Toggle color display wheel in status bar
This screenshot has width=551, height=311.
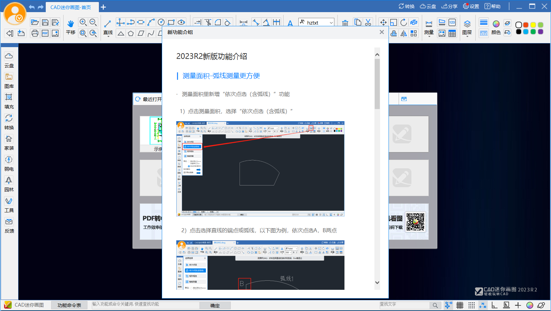click(530, 305)
